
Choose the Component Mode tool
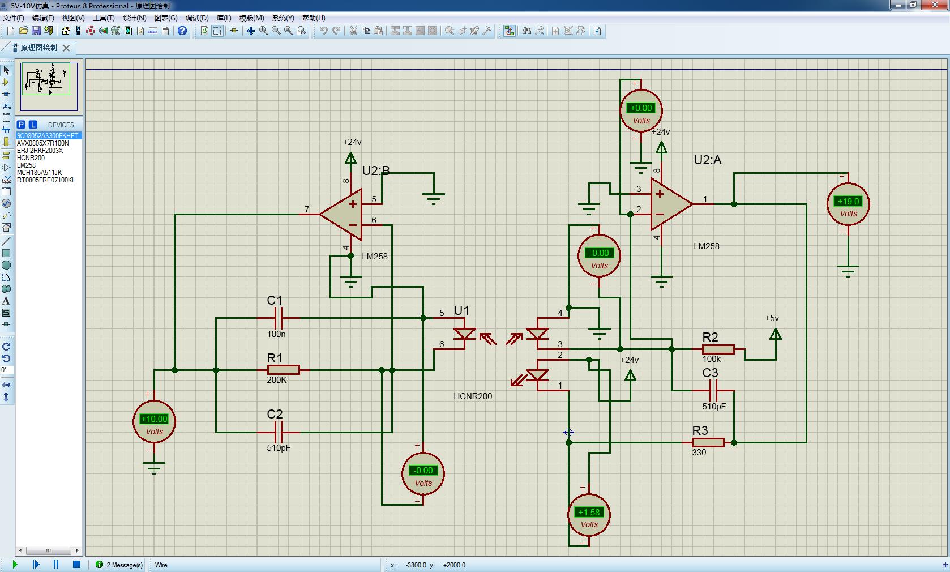pos(6,82)
